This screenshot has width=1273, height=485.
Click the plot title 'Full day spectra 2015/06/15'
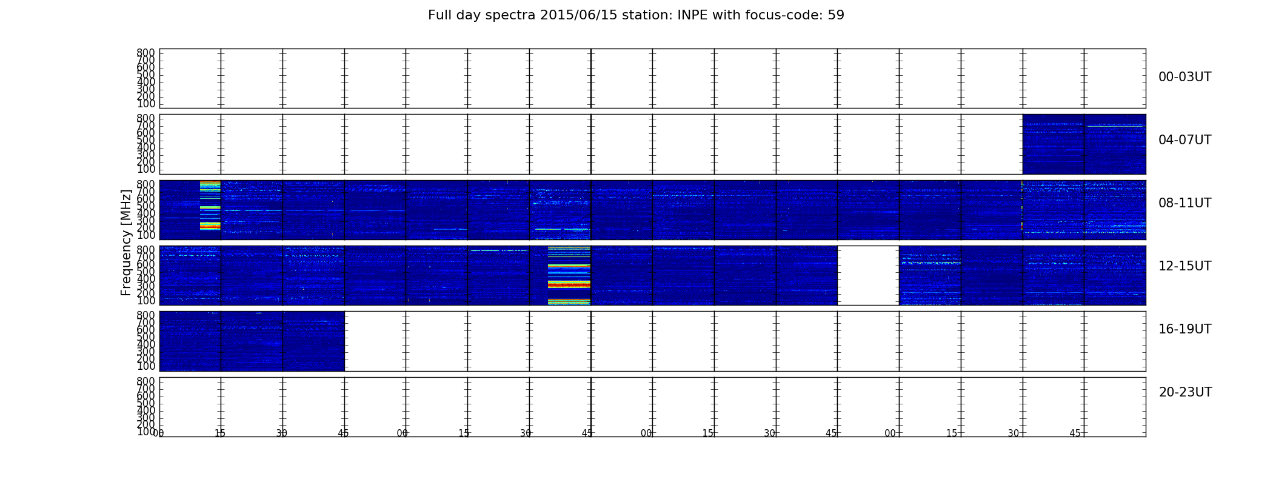click(636, 15)
